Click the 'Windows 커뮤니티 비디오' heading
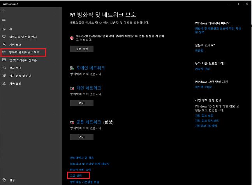 tap(212, 23)
